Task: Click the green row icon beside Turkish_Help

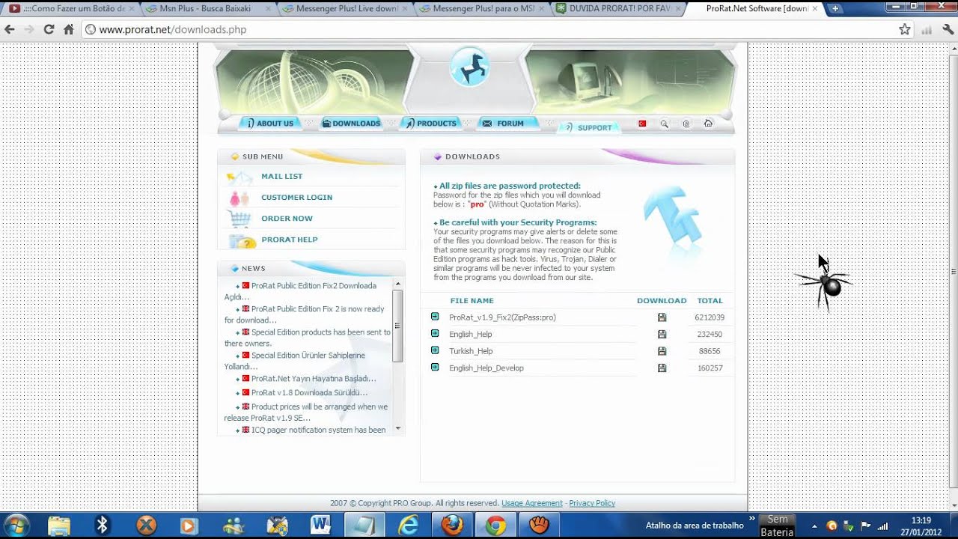Action: 435,350
